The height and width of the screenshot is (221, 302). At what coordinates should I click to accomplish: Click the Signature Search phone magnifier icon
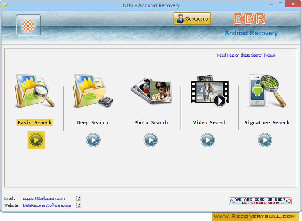tap(267, 90)
